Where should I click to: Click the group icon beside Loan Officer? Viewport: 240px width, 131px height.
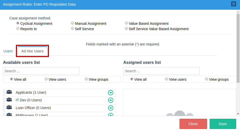(9, 108)
